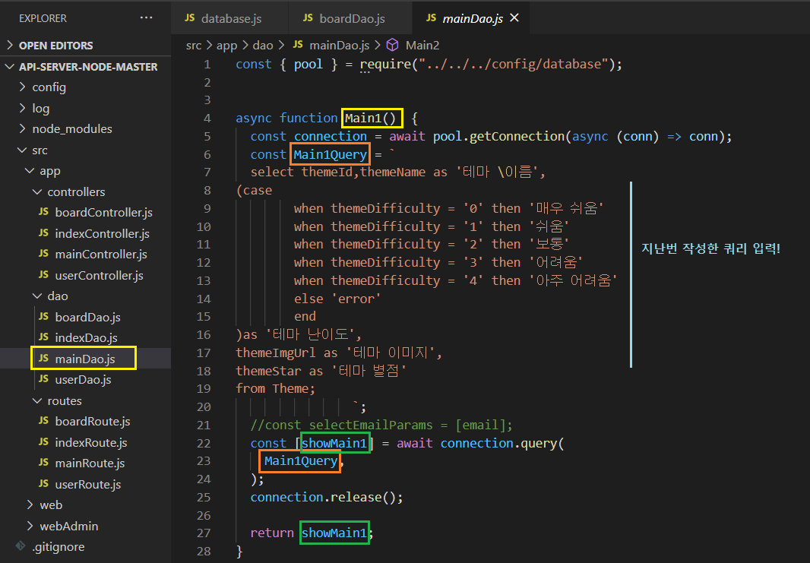Viewport: 810px width, 563px height.
Task: Open the Explorer more actions ellipsis
Action: 146,18
